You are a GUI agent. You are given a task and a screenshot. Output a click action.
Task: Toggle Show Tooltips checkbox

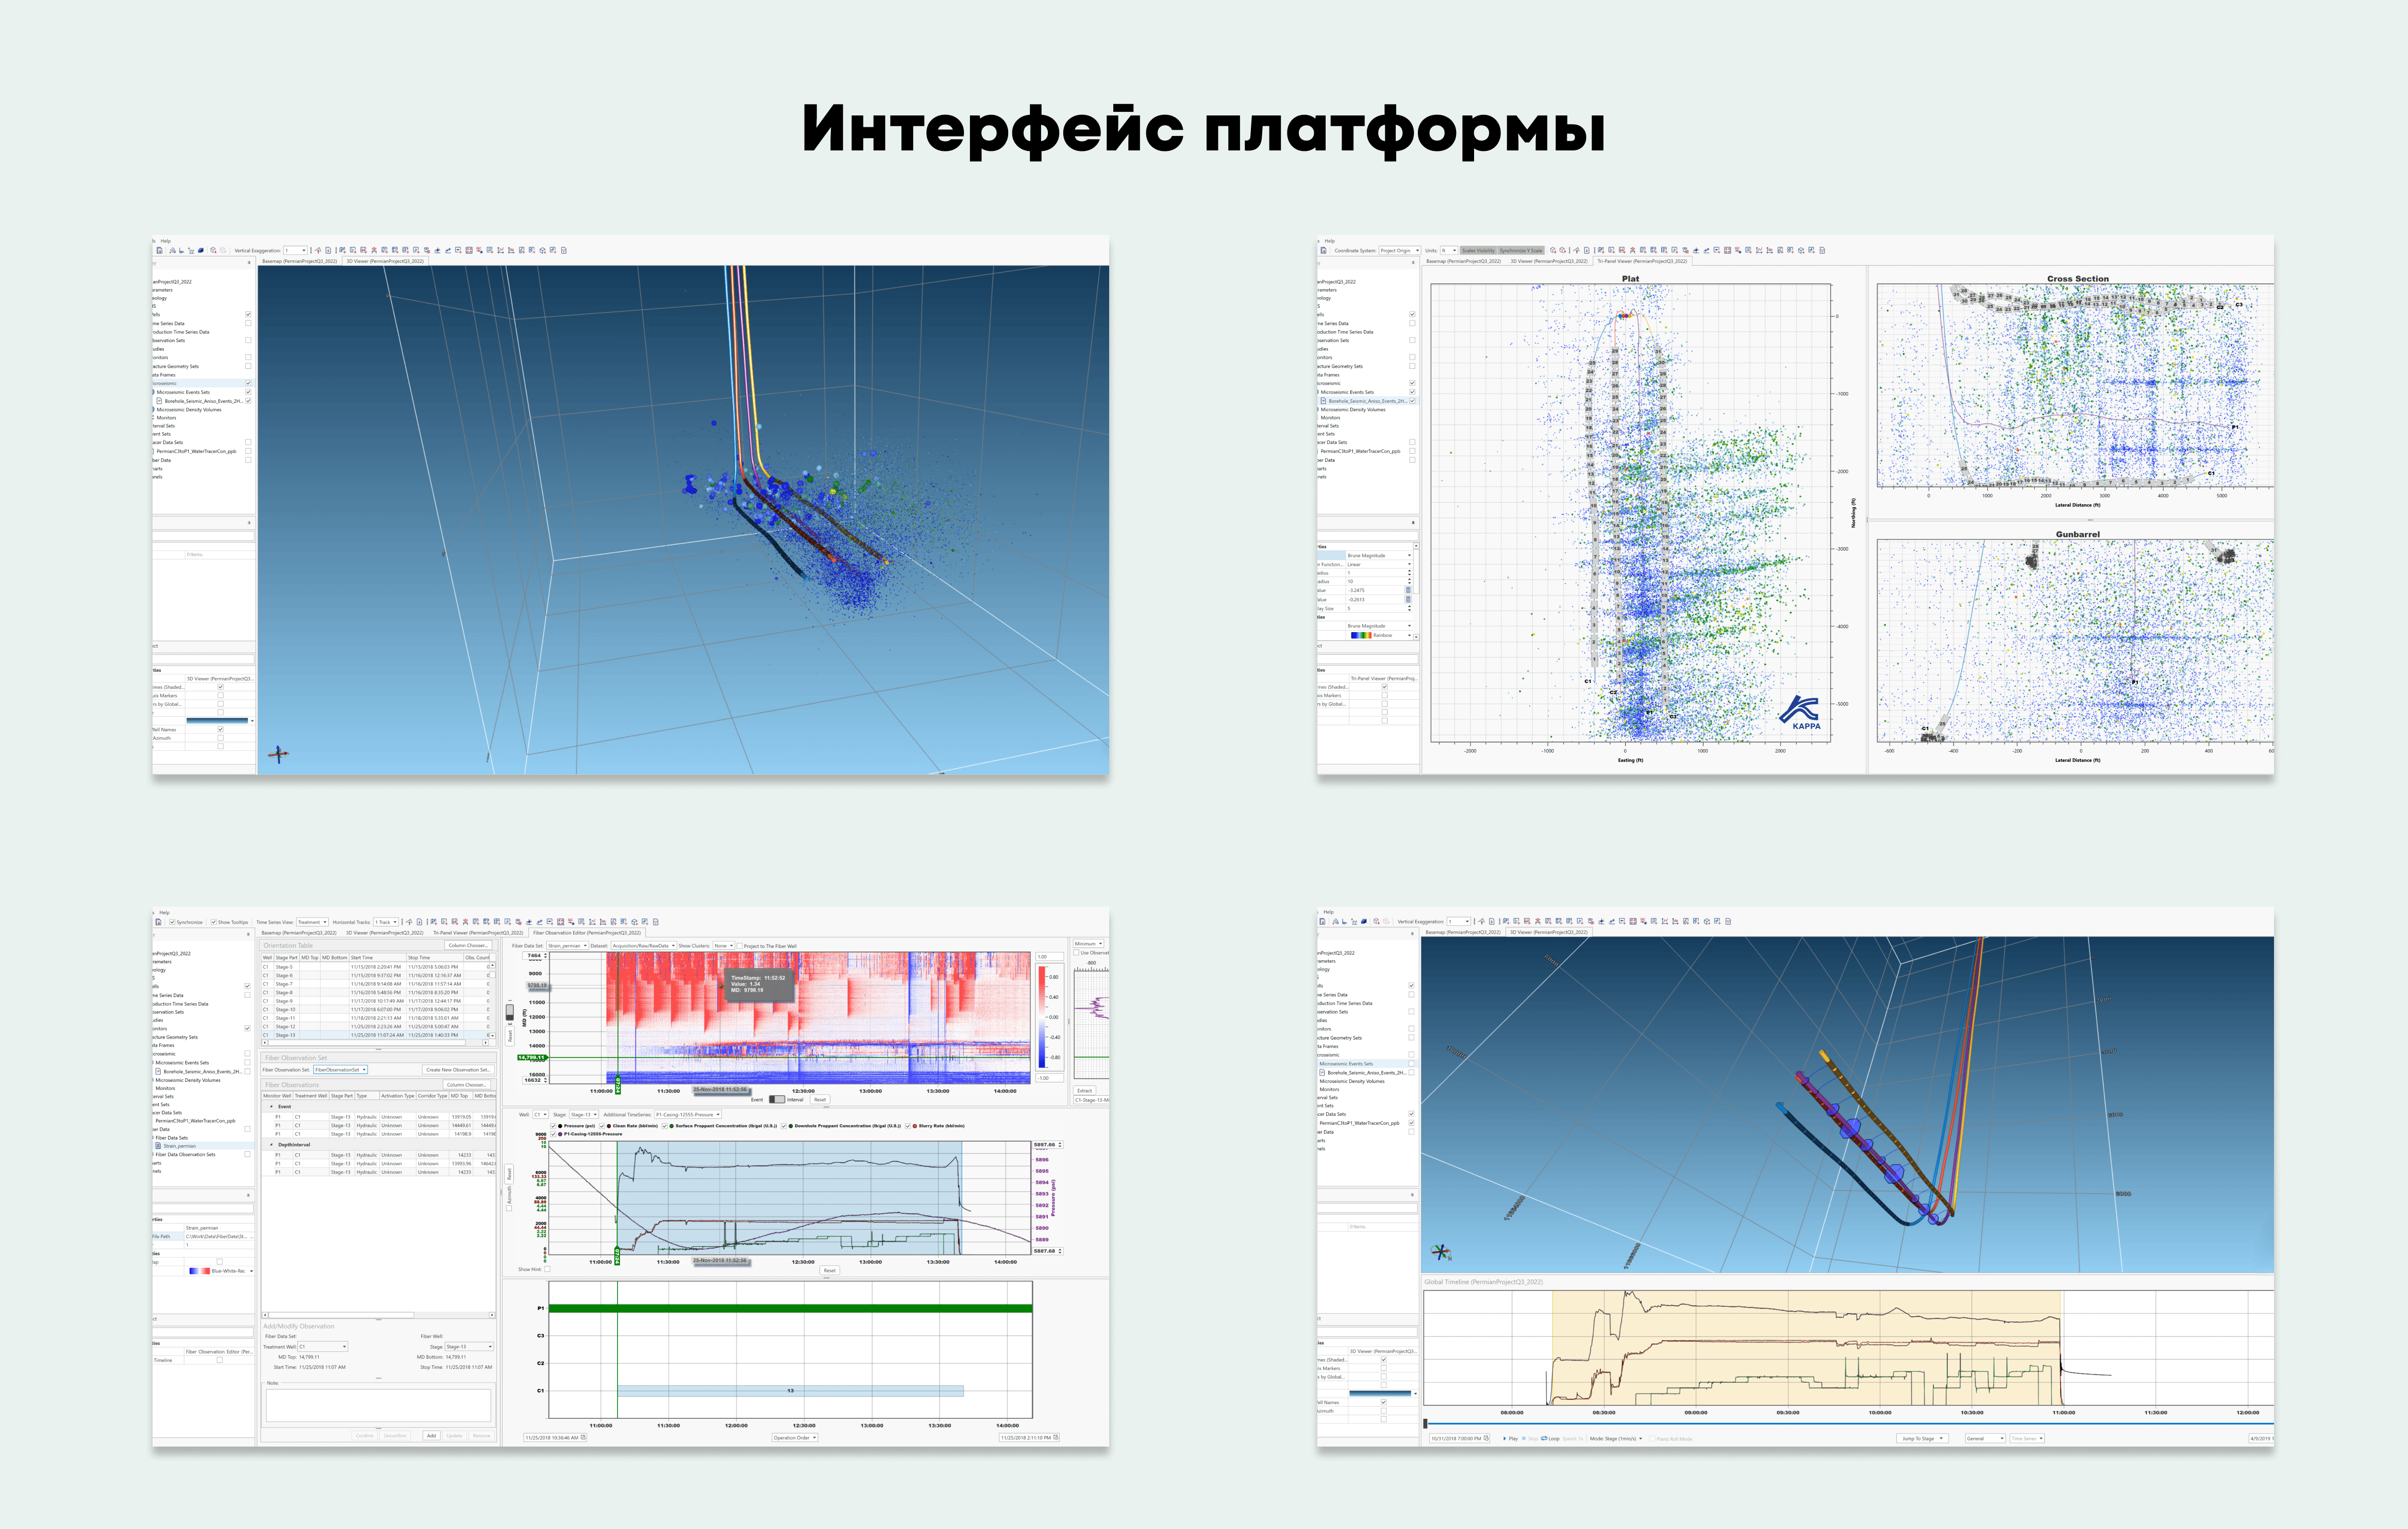[x=213, y=922]
